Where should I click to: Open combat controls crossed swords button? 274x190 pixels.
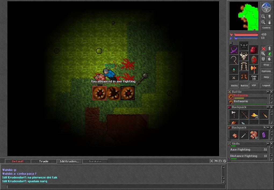point(234,78)
